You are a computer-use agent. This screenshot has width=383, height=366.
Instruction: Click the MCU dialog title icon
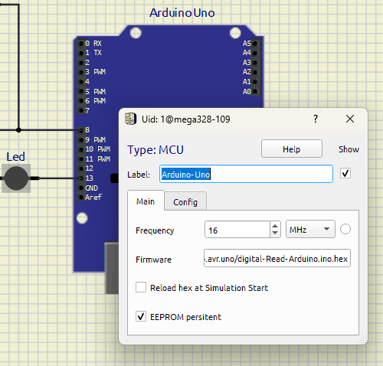[x=130, y=119]
